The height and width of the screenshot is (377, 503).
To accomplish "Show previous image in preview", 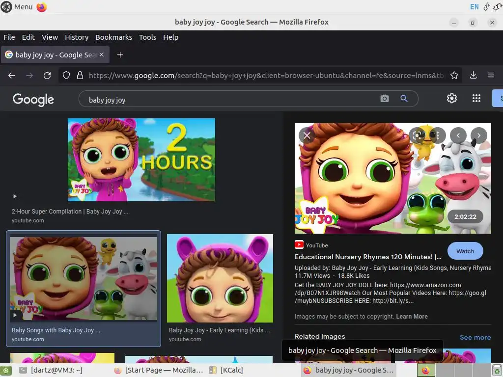I will [458, 135].
